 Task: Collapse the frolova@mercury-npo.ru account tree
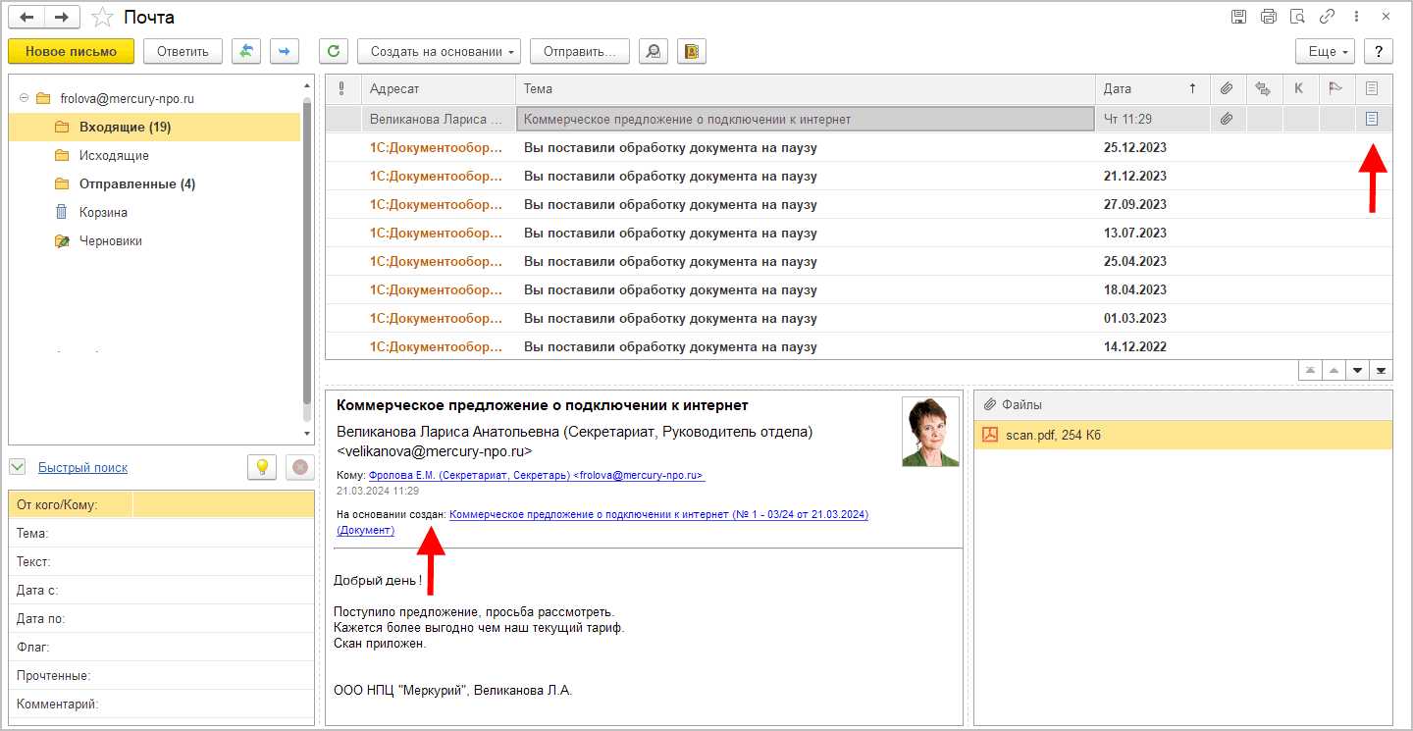pos(24,99)
